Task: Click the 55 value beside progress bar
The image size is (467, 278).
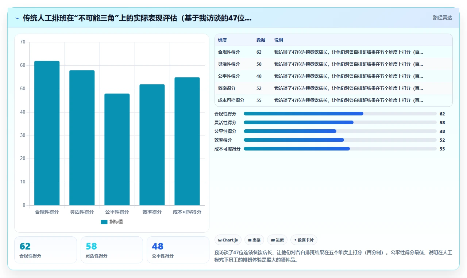Action: 442,149
